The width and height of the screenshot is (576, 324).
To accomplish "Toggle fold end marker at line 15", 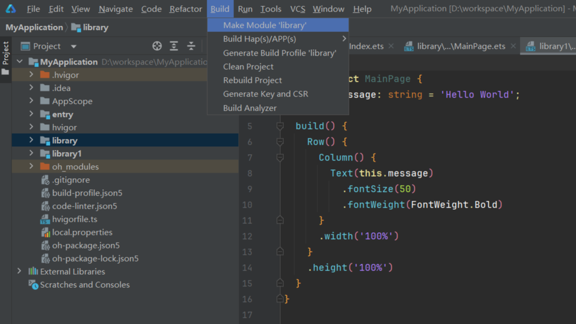I will 280,283.
